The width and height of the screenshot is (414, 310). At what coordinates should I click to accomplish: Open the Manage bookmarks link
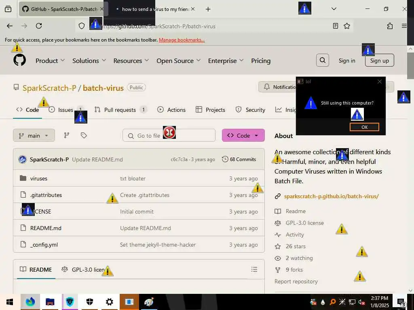click(182, 40)
